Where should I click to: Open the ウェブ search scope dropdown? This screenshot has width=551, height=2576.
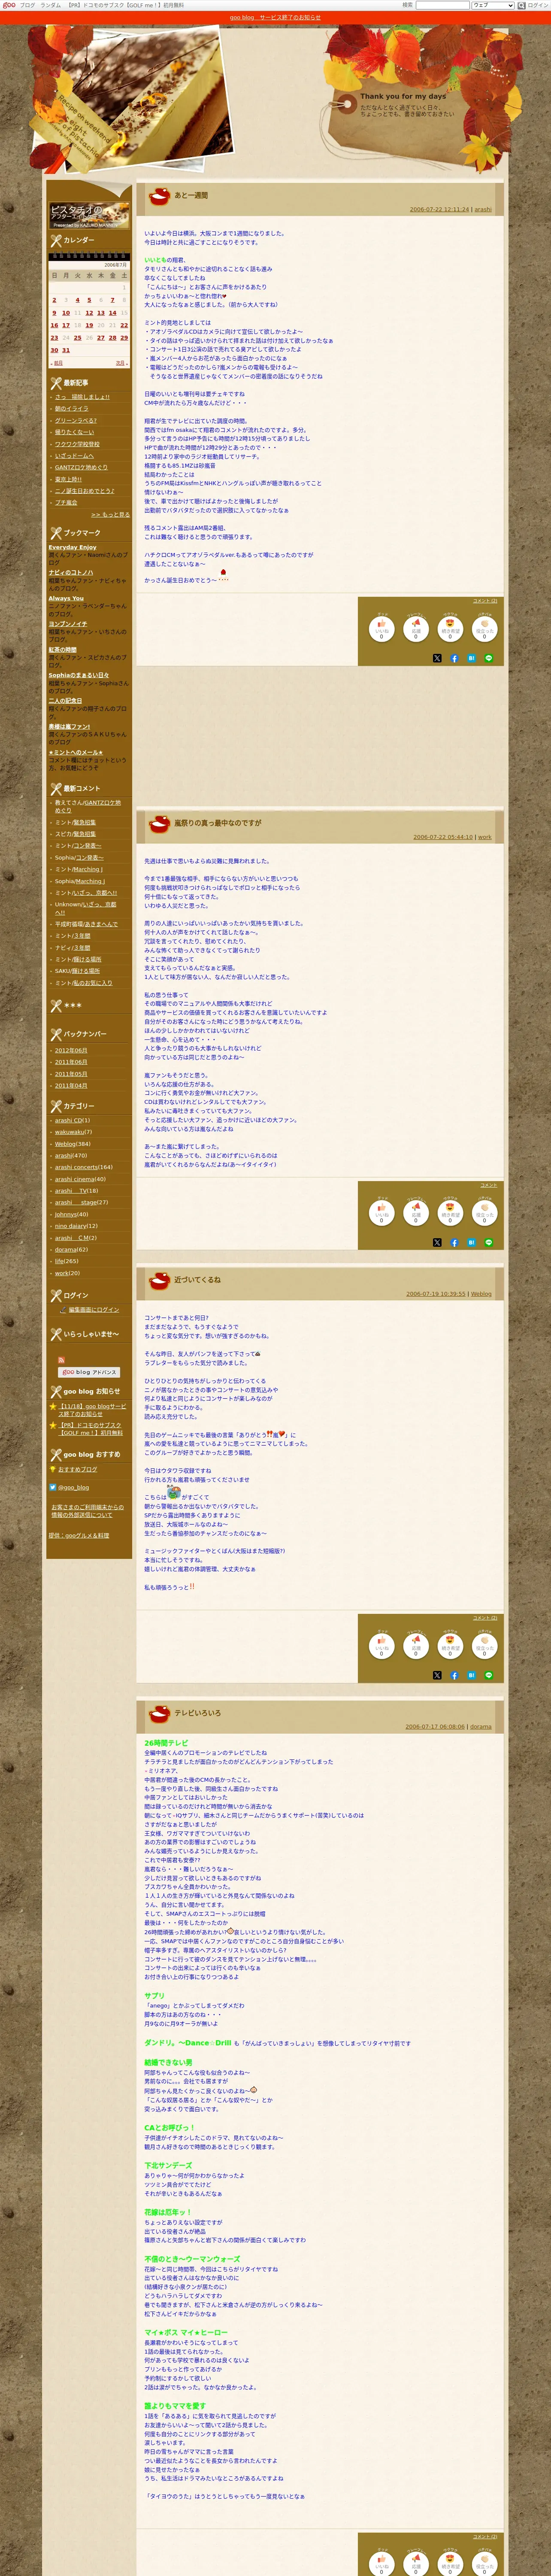[492, 5]
